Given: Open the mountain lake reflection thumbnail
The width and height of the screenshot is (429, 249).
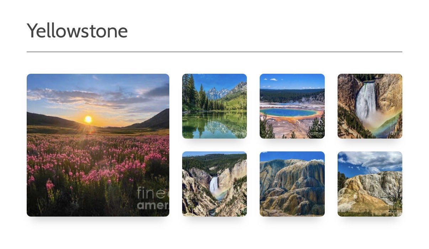Looking at the screenshot, I should [x=214, y=106].
